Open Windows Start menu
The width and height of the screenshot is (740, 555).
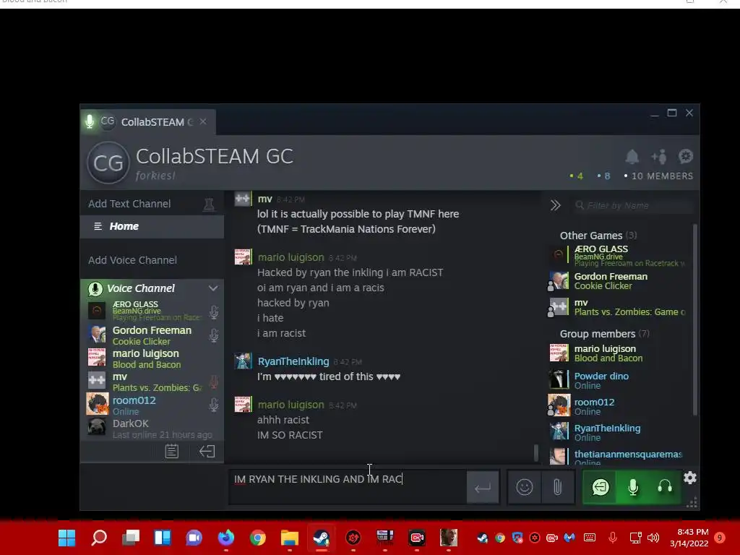tap(66, 538)
